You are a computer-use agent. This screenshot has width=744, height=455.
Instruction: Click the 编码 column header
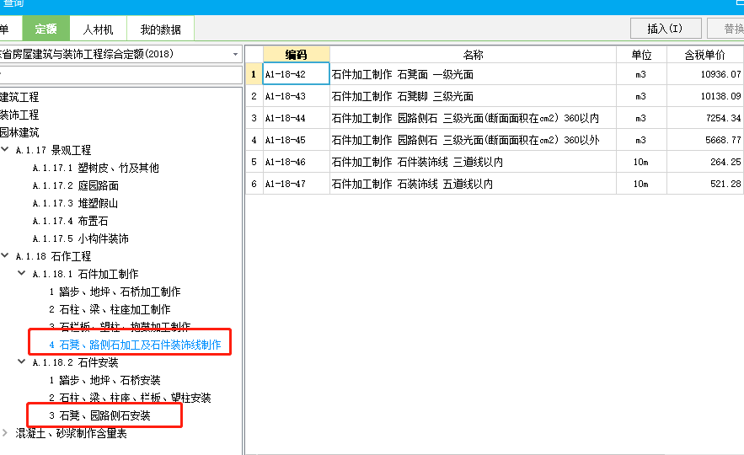pyautogui.click(x=296, y=55)
